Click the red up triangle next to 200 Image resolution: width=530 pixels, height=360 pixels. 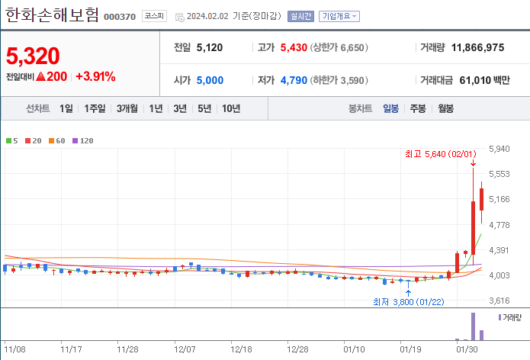[41, 77]
